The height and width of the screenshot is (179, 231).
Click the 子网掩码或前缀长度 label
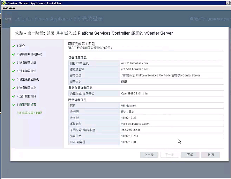click(82, 130)
